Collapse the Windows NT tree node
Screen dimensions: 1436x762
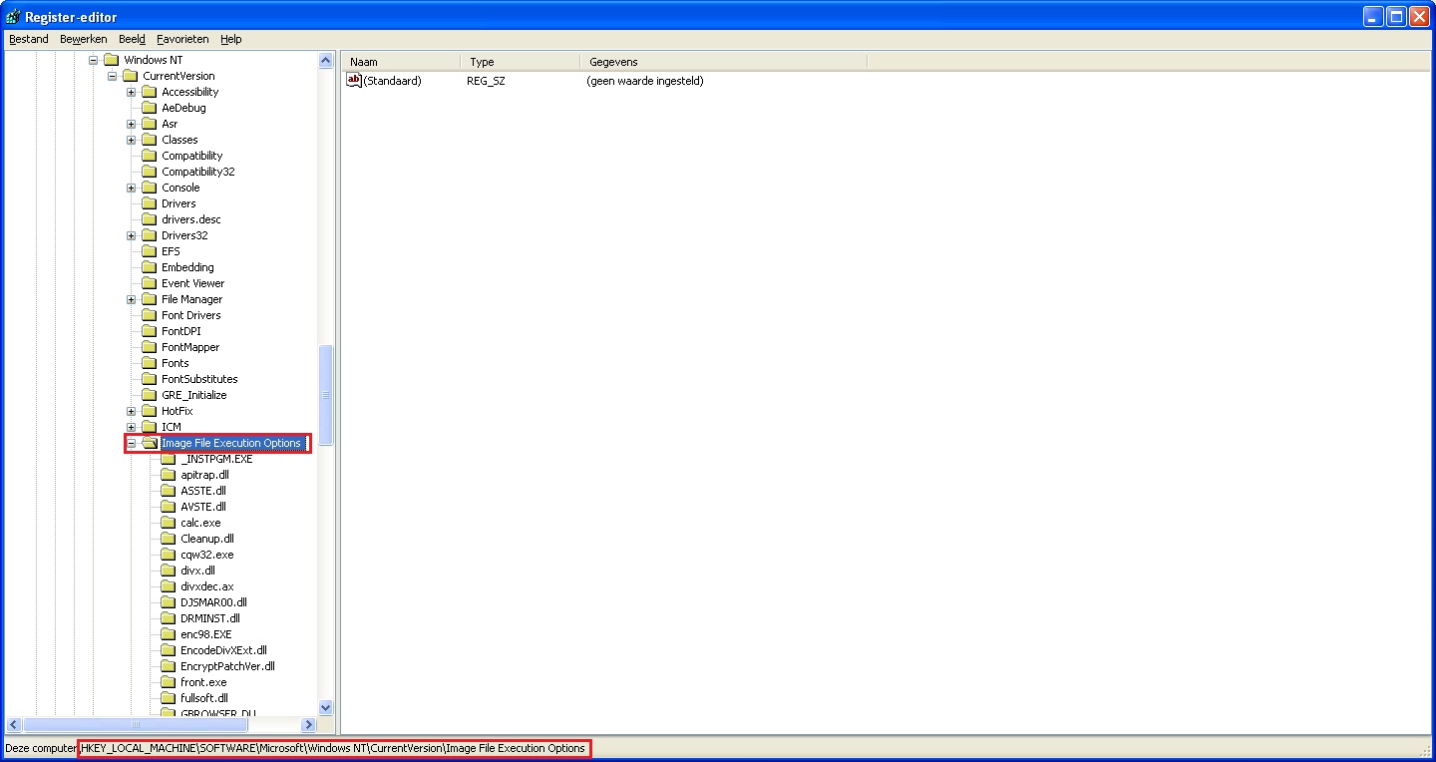click(93, 60)
